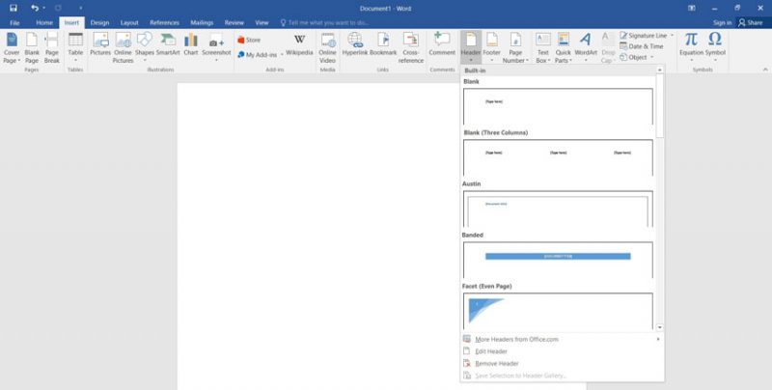
Task: Customize the Quick Access Toolbar dropdown
Action: (x=80, y=8)
